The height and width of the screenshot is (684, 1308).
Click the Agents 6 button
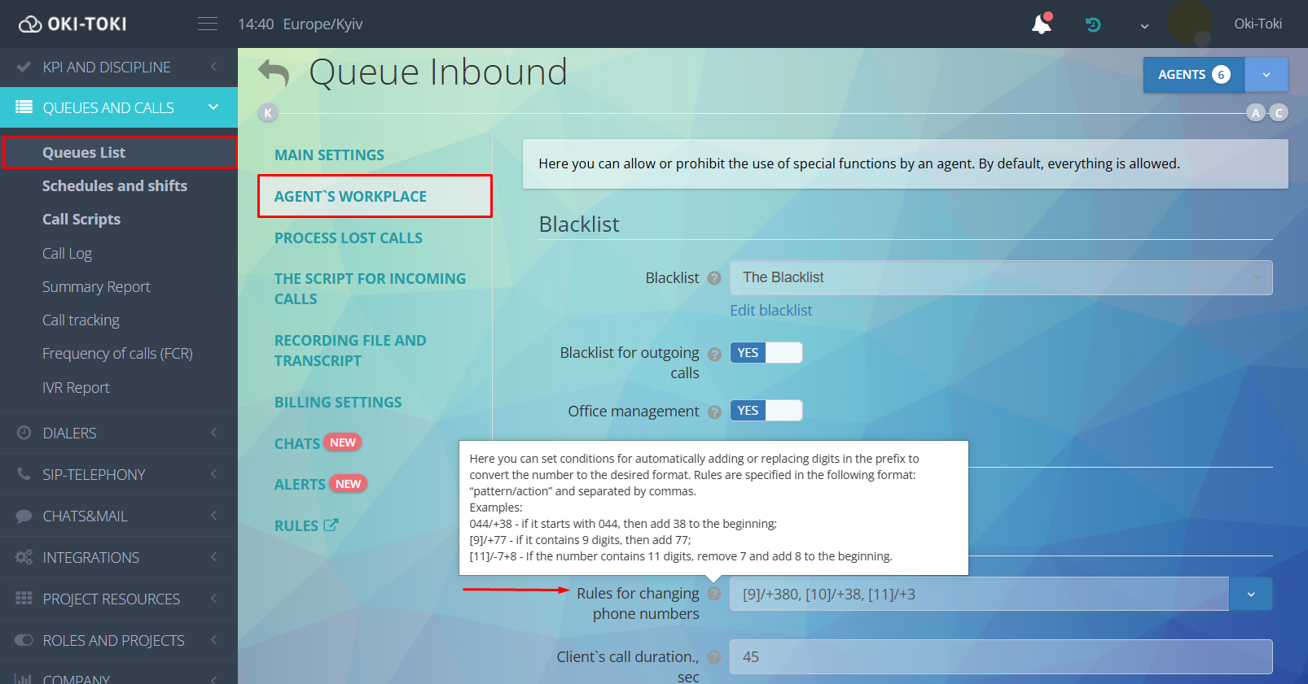click(1193, 75)
